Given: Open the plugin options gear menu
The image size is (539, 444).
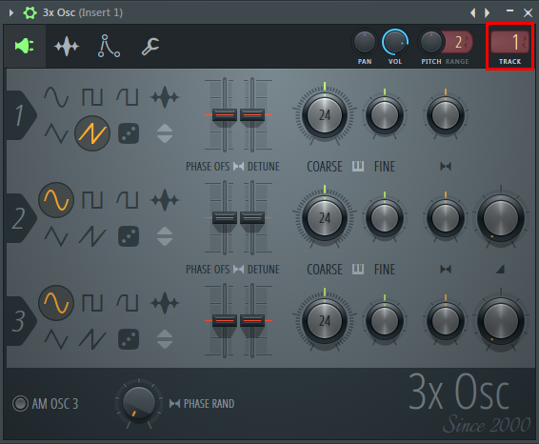Looking at the screenshot, I should [x=30, y=12].
